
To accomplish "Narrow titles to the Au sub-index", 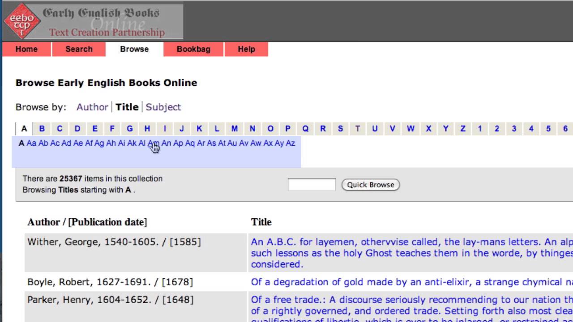I will point(232,143).
